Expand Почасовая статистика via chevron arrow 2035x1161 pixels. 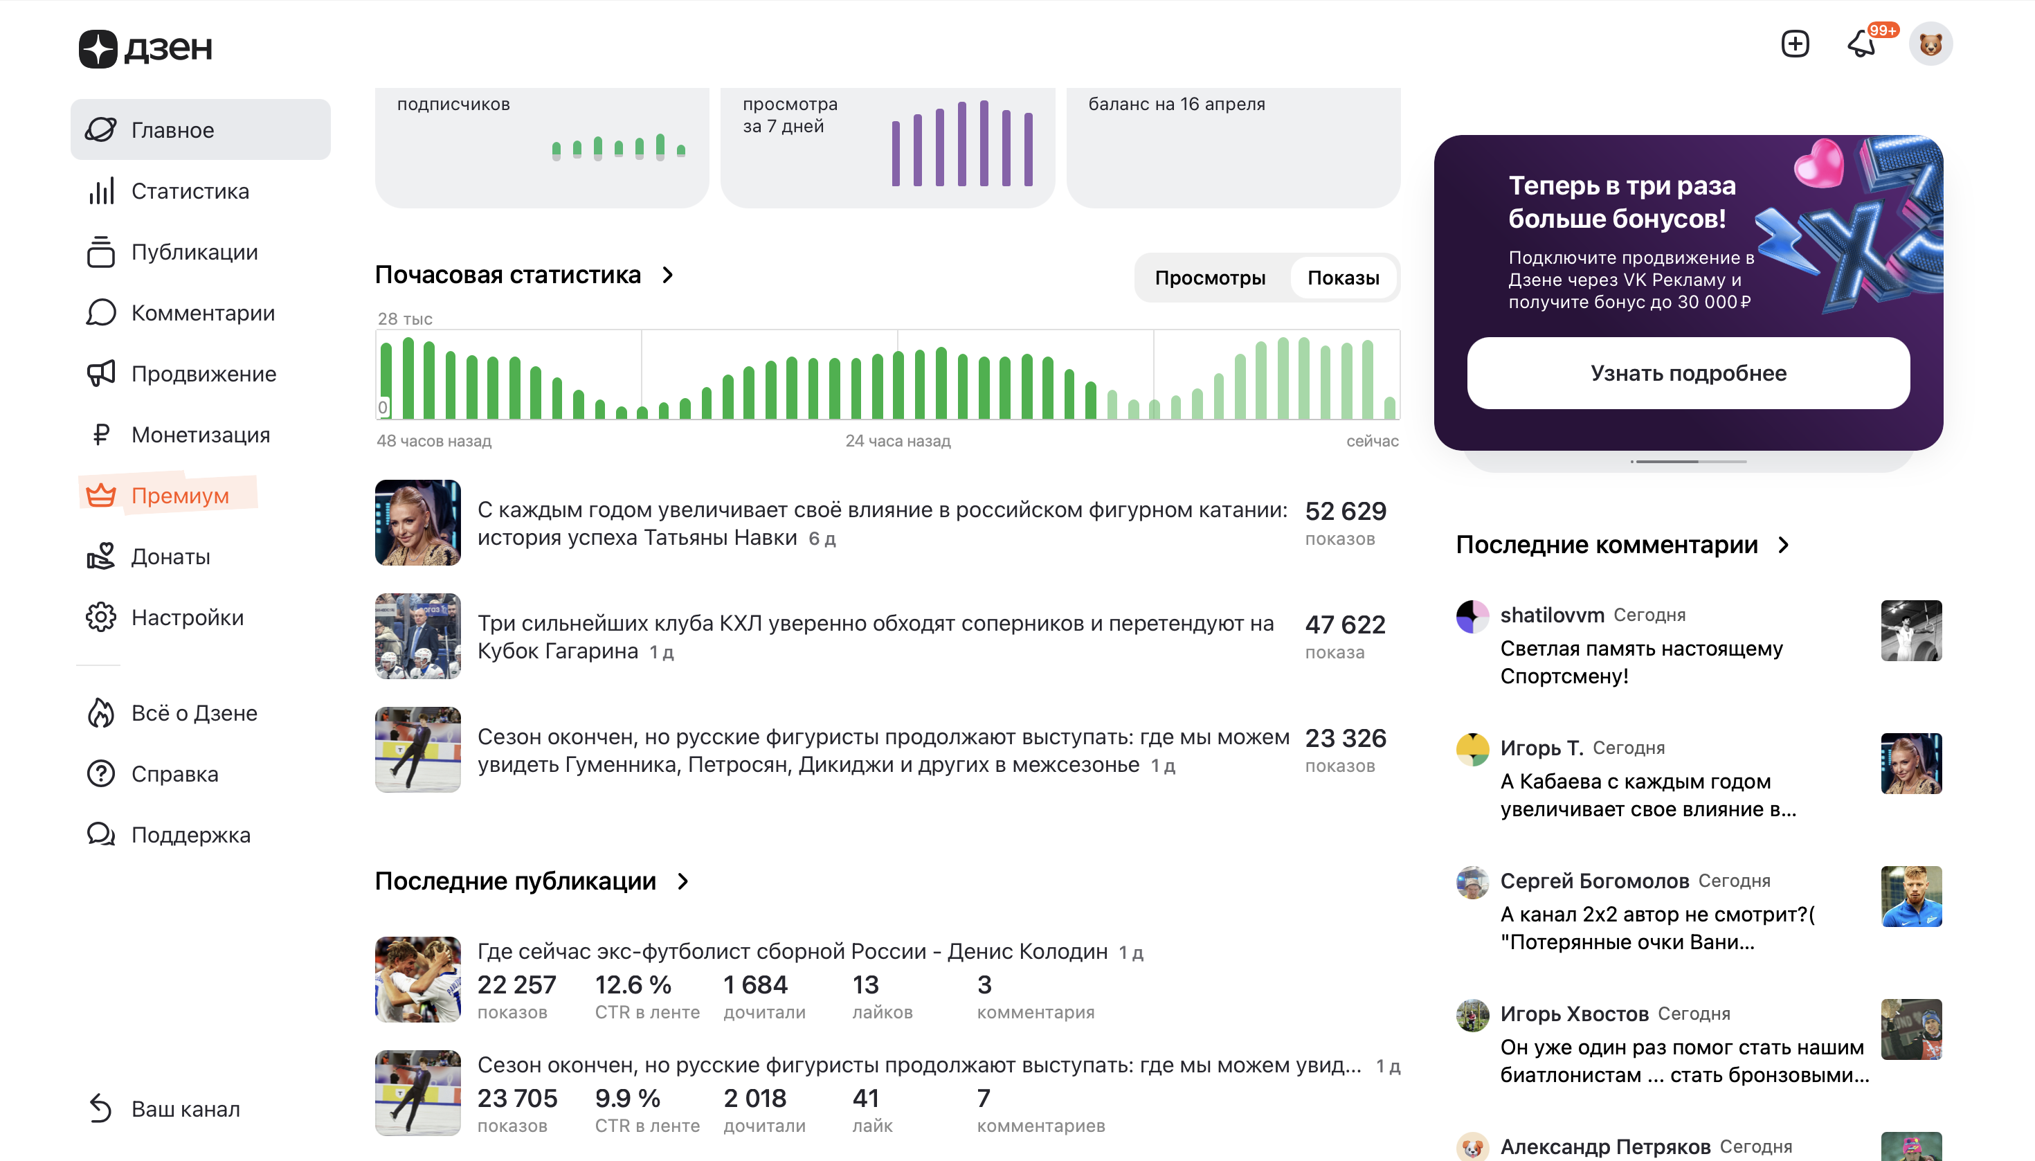click(x=668, y=275)
